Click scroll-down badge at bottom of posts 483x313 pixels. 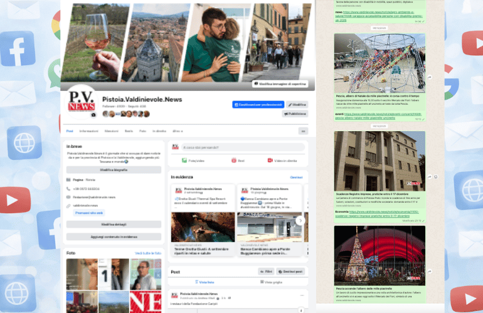[x=301, y=310]
